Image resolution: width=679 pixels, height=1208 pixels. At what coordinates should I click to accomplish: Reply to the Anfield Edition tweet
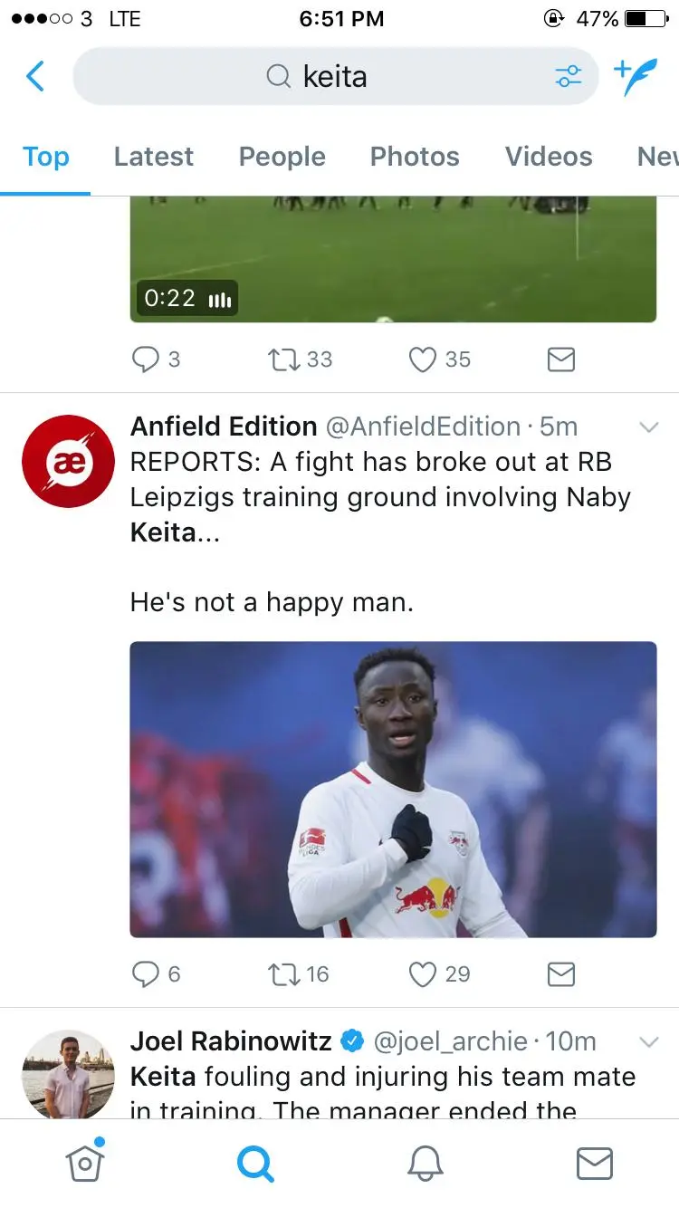point(145,974)
